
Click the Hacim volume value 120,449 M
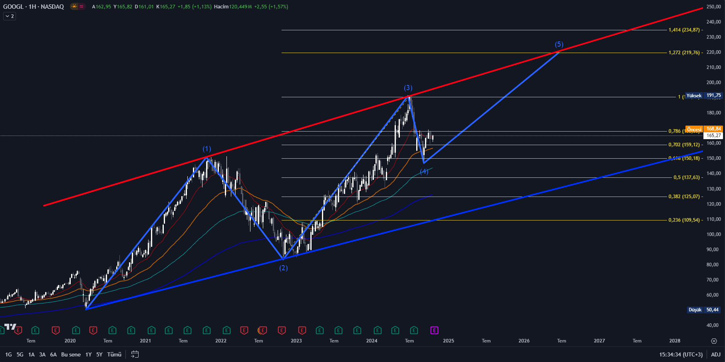point(240,7)
